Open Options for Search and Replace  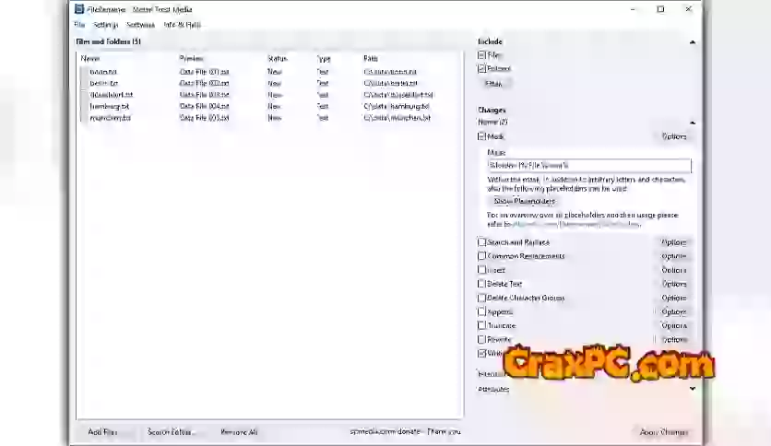point(673,242)
